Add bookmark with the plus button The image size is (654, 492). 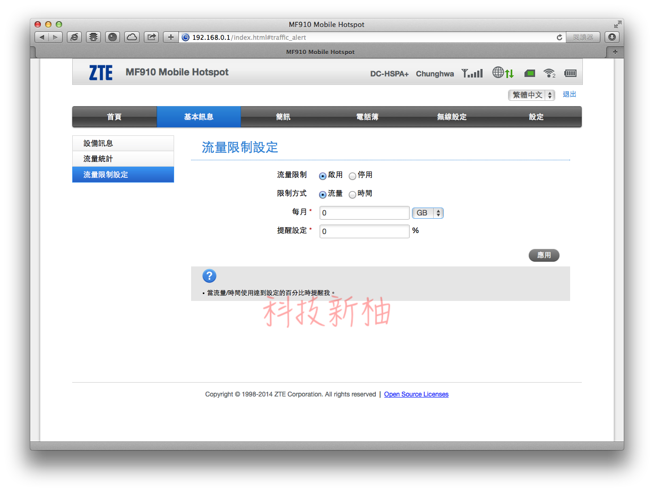click(171, 37)
